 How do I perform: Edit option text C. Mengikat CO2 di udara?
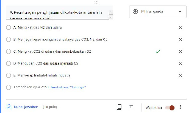52,51
